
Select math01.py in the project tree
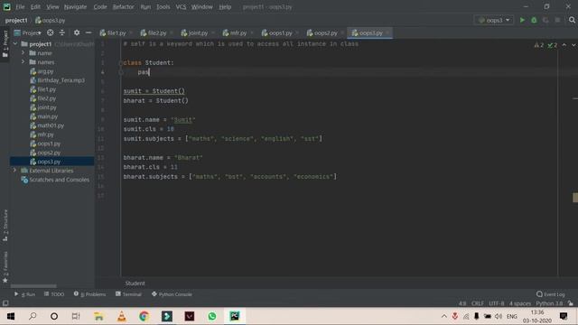[51, 125]
